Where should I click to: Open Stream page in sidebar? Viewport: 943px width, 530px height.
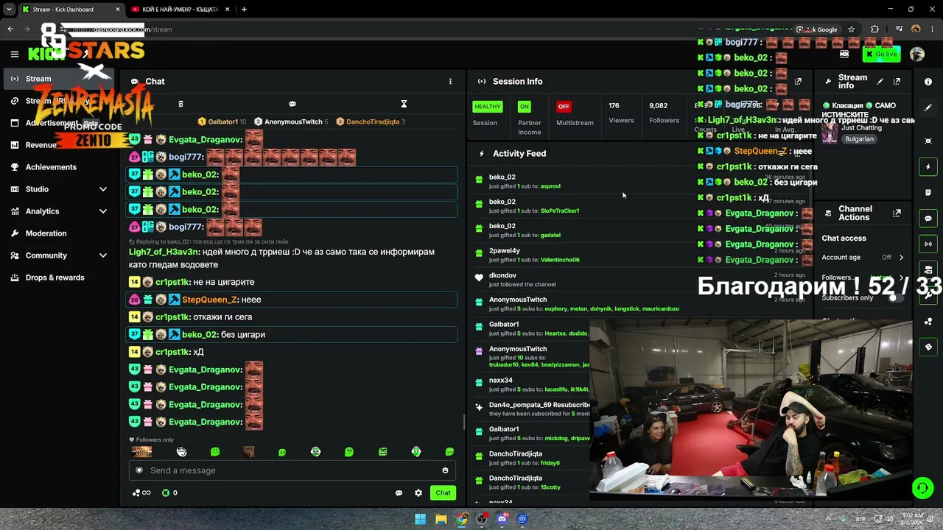click(x=60, y=79)
